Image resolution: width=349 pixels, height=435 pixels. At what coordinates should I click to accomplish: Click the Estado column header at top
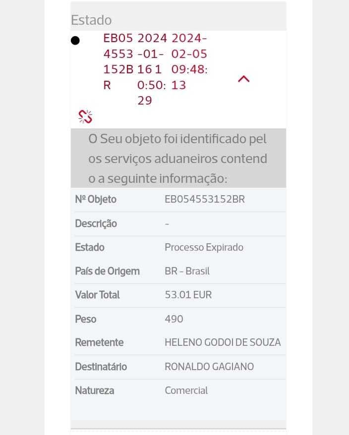point(91,20)
